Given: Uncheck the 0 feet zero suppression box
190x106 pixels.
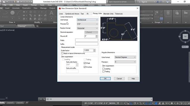Looking at the screenshot, I should coord(85,63).
